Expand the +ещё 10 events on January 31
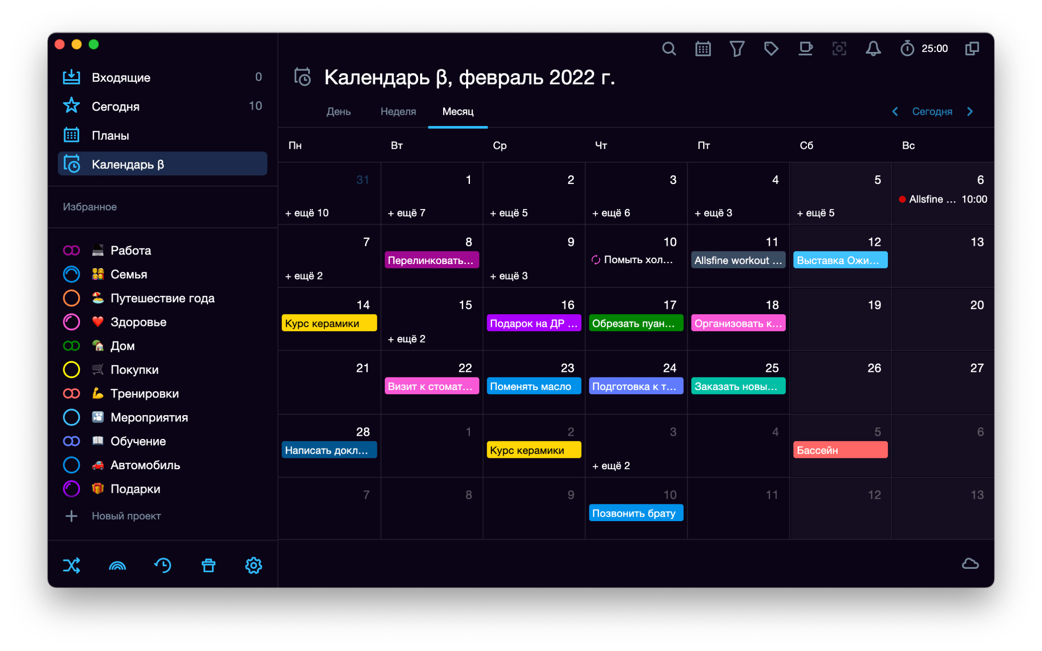Image resolution: width=1042 pixels, height=651 pixels. (x=307, y=213)
